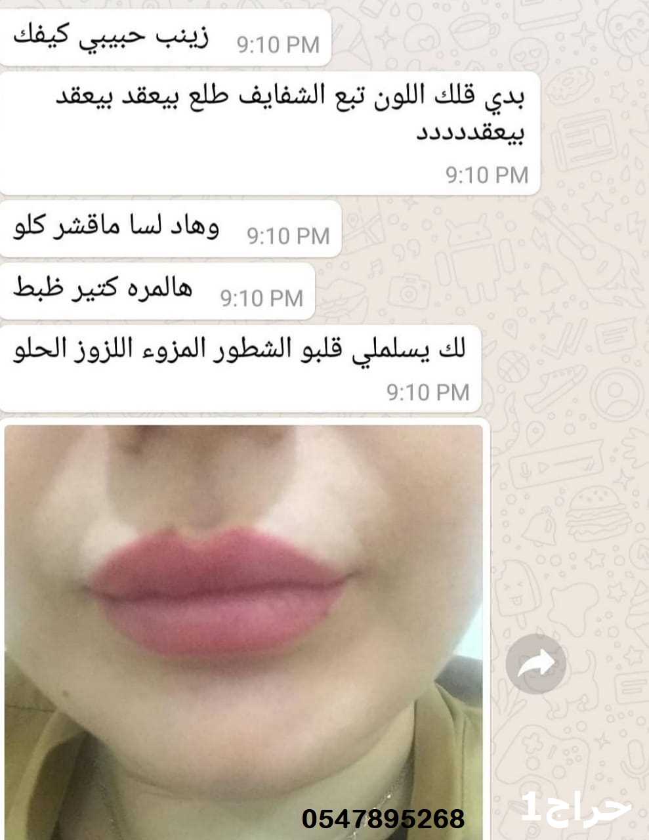Select the message starting with زينب حبيبي
Viewport: 649px width, 840px height.
tap(165, 38)
